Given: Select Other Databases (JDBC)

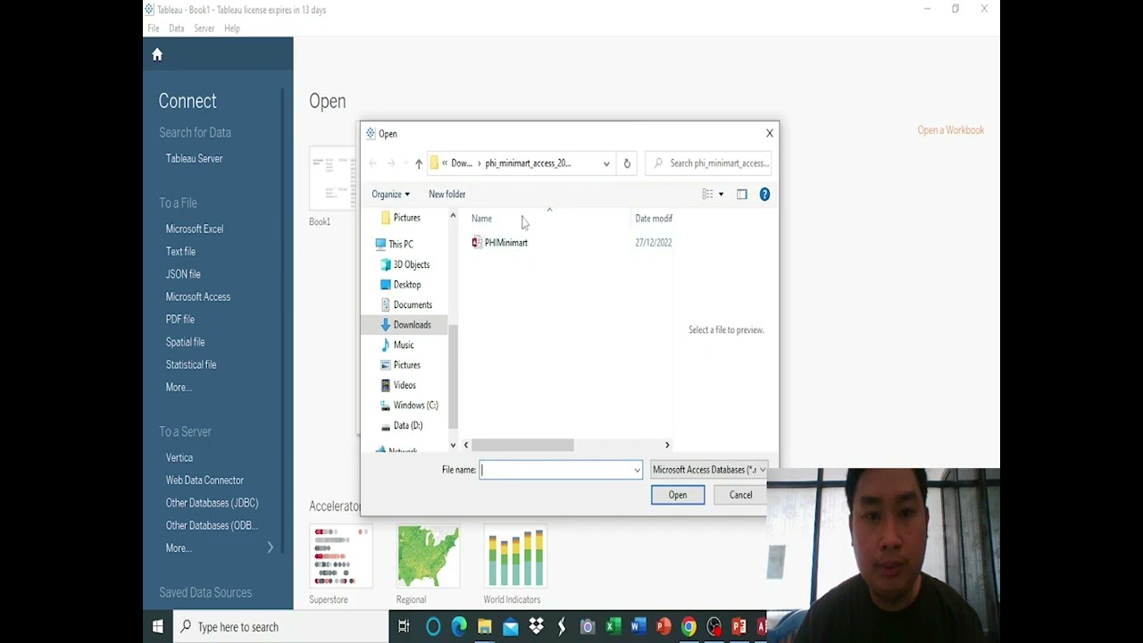Looking at the screenshot, I should tap(212, 503).
